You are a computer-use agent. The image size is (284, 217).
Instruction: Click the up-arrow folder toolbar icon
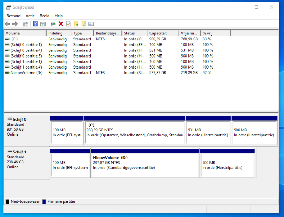76,24
